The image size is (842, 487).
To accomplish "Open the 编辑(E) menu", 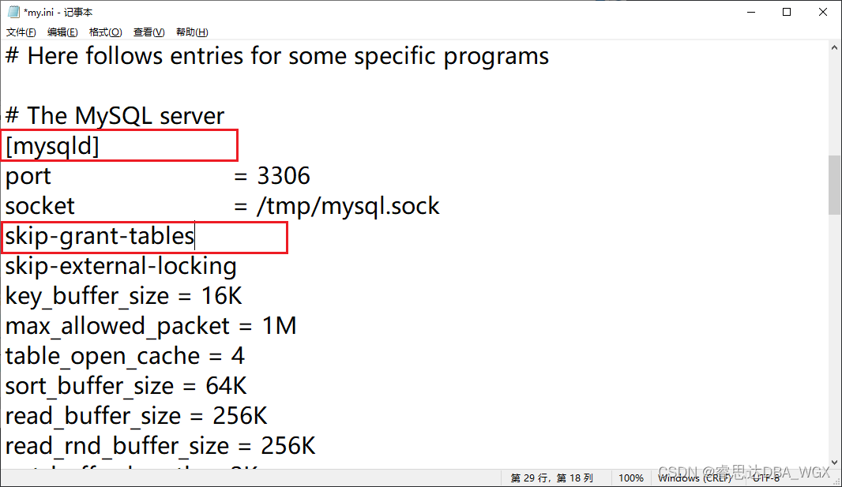I will 62,32.
